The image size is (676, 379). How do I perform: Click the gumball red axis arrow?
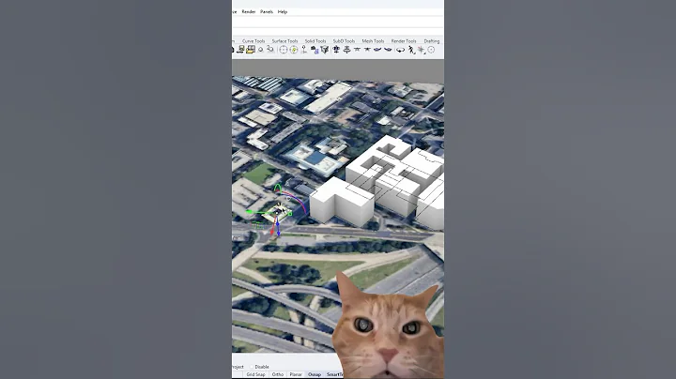[272, 232]
